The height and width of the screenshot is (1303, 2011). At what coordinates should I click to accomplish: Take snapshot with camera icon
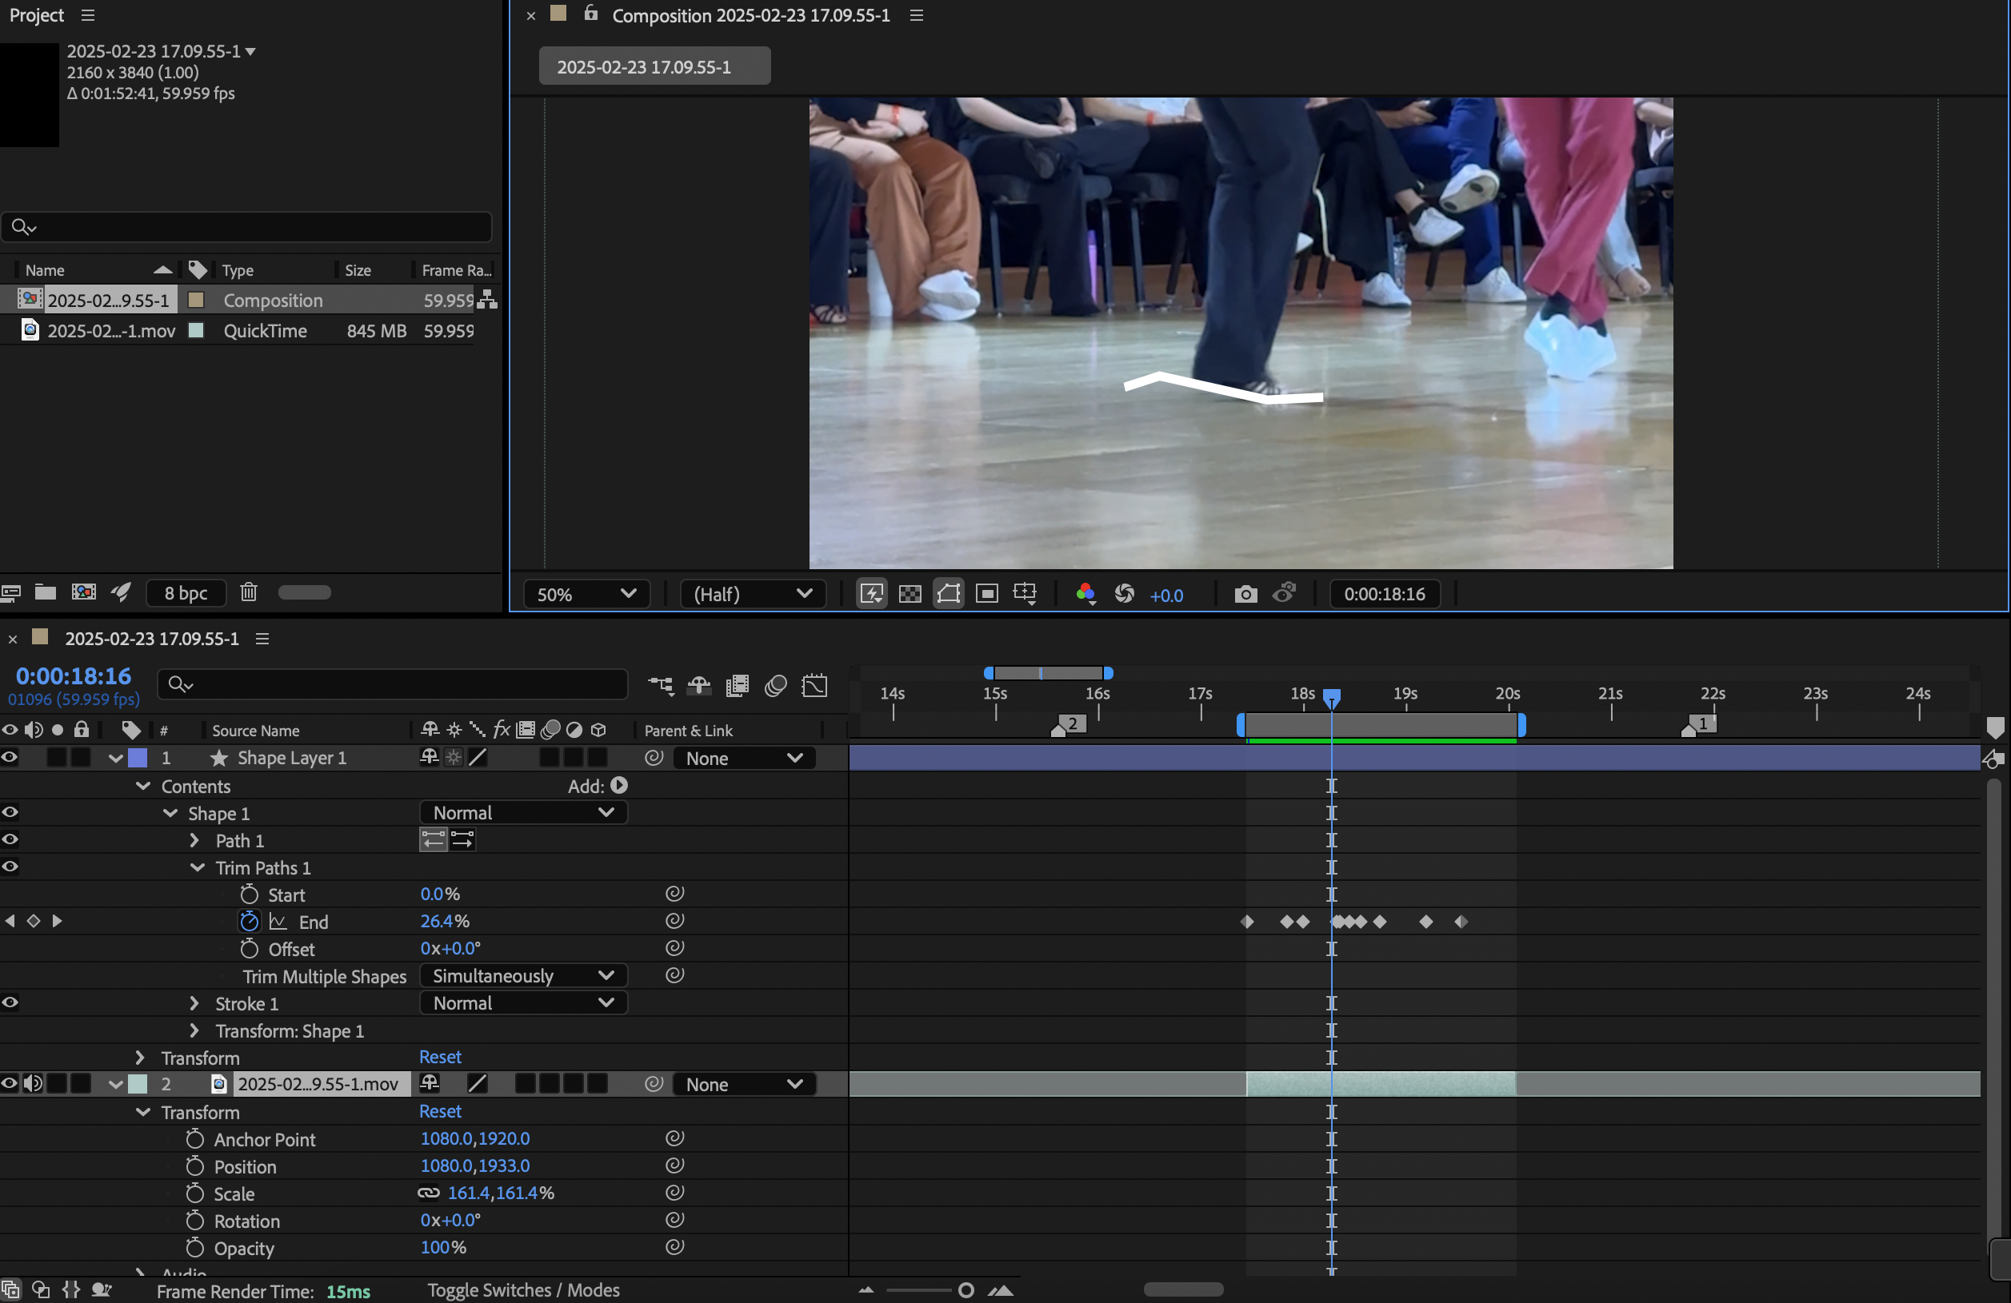point(1245,595)
